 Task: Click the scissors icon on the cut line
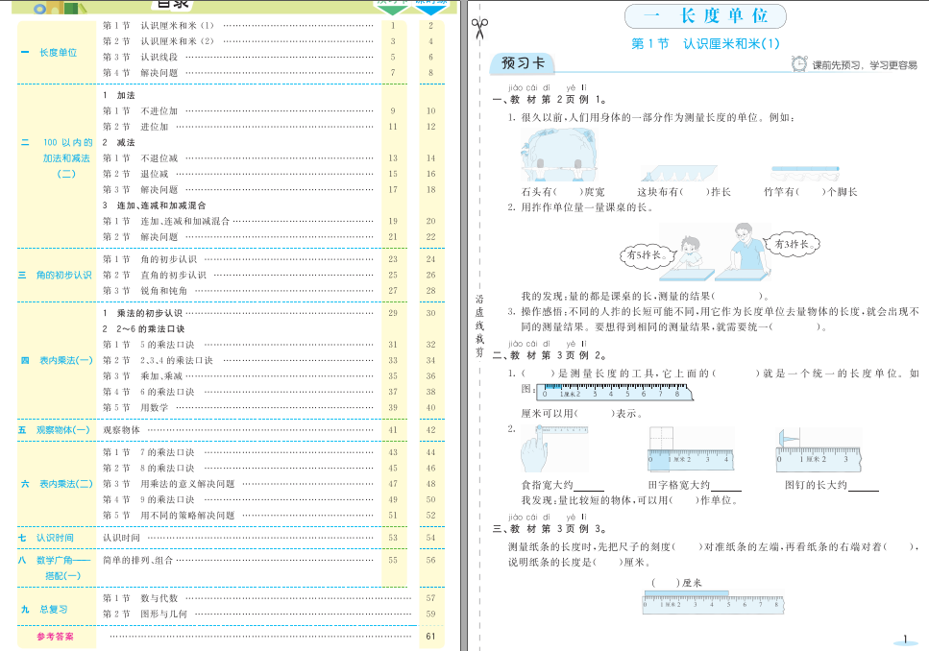point(479,28)
